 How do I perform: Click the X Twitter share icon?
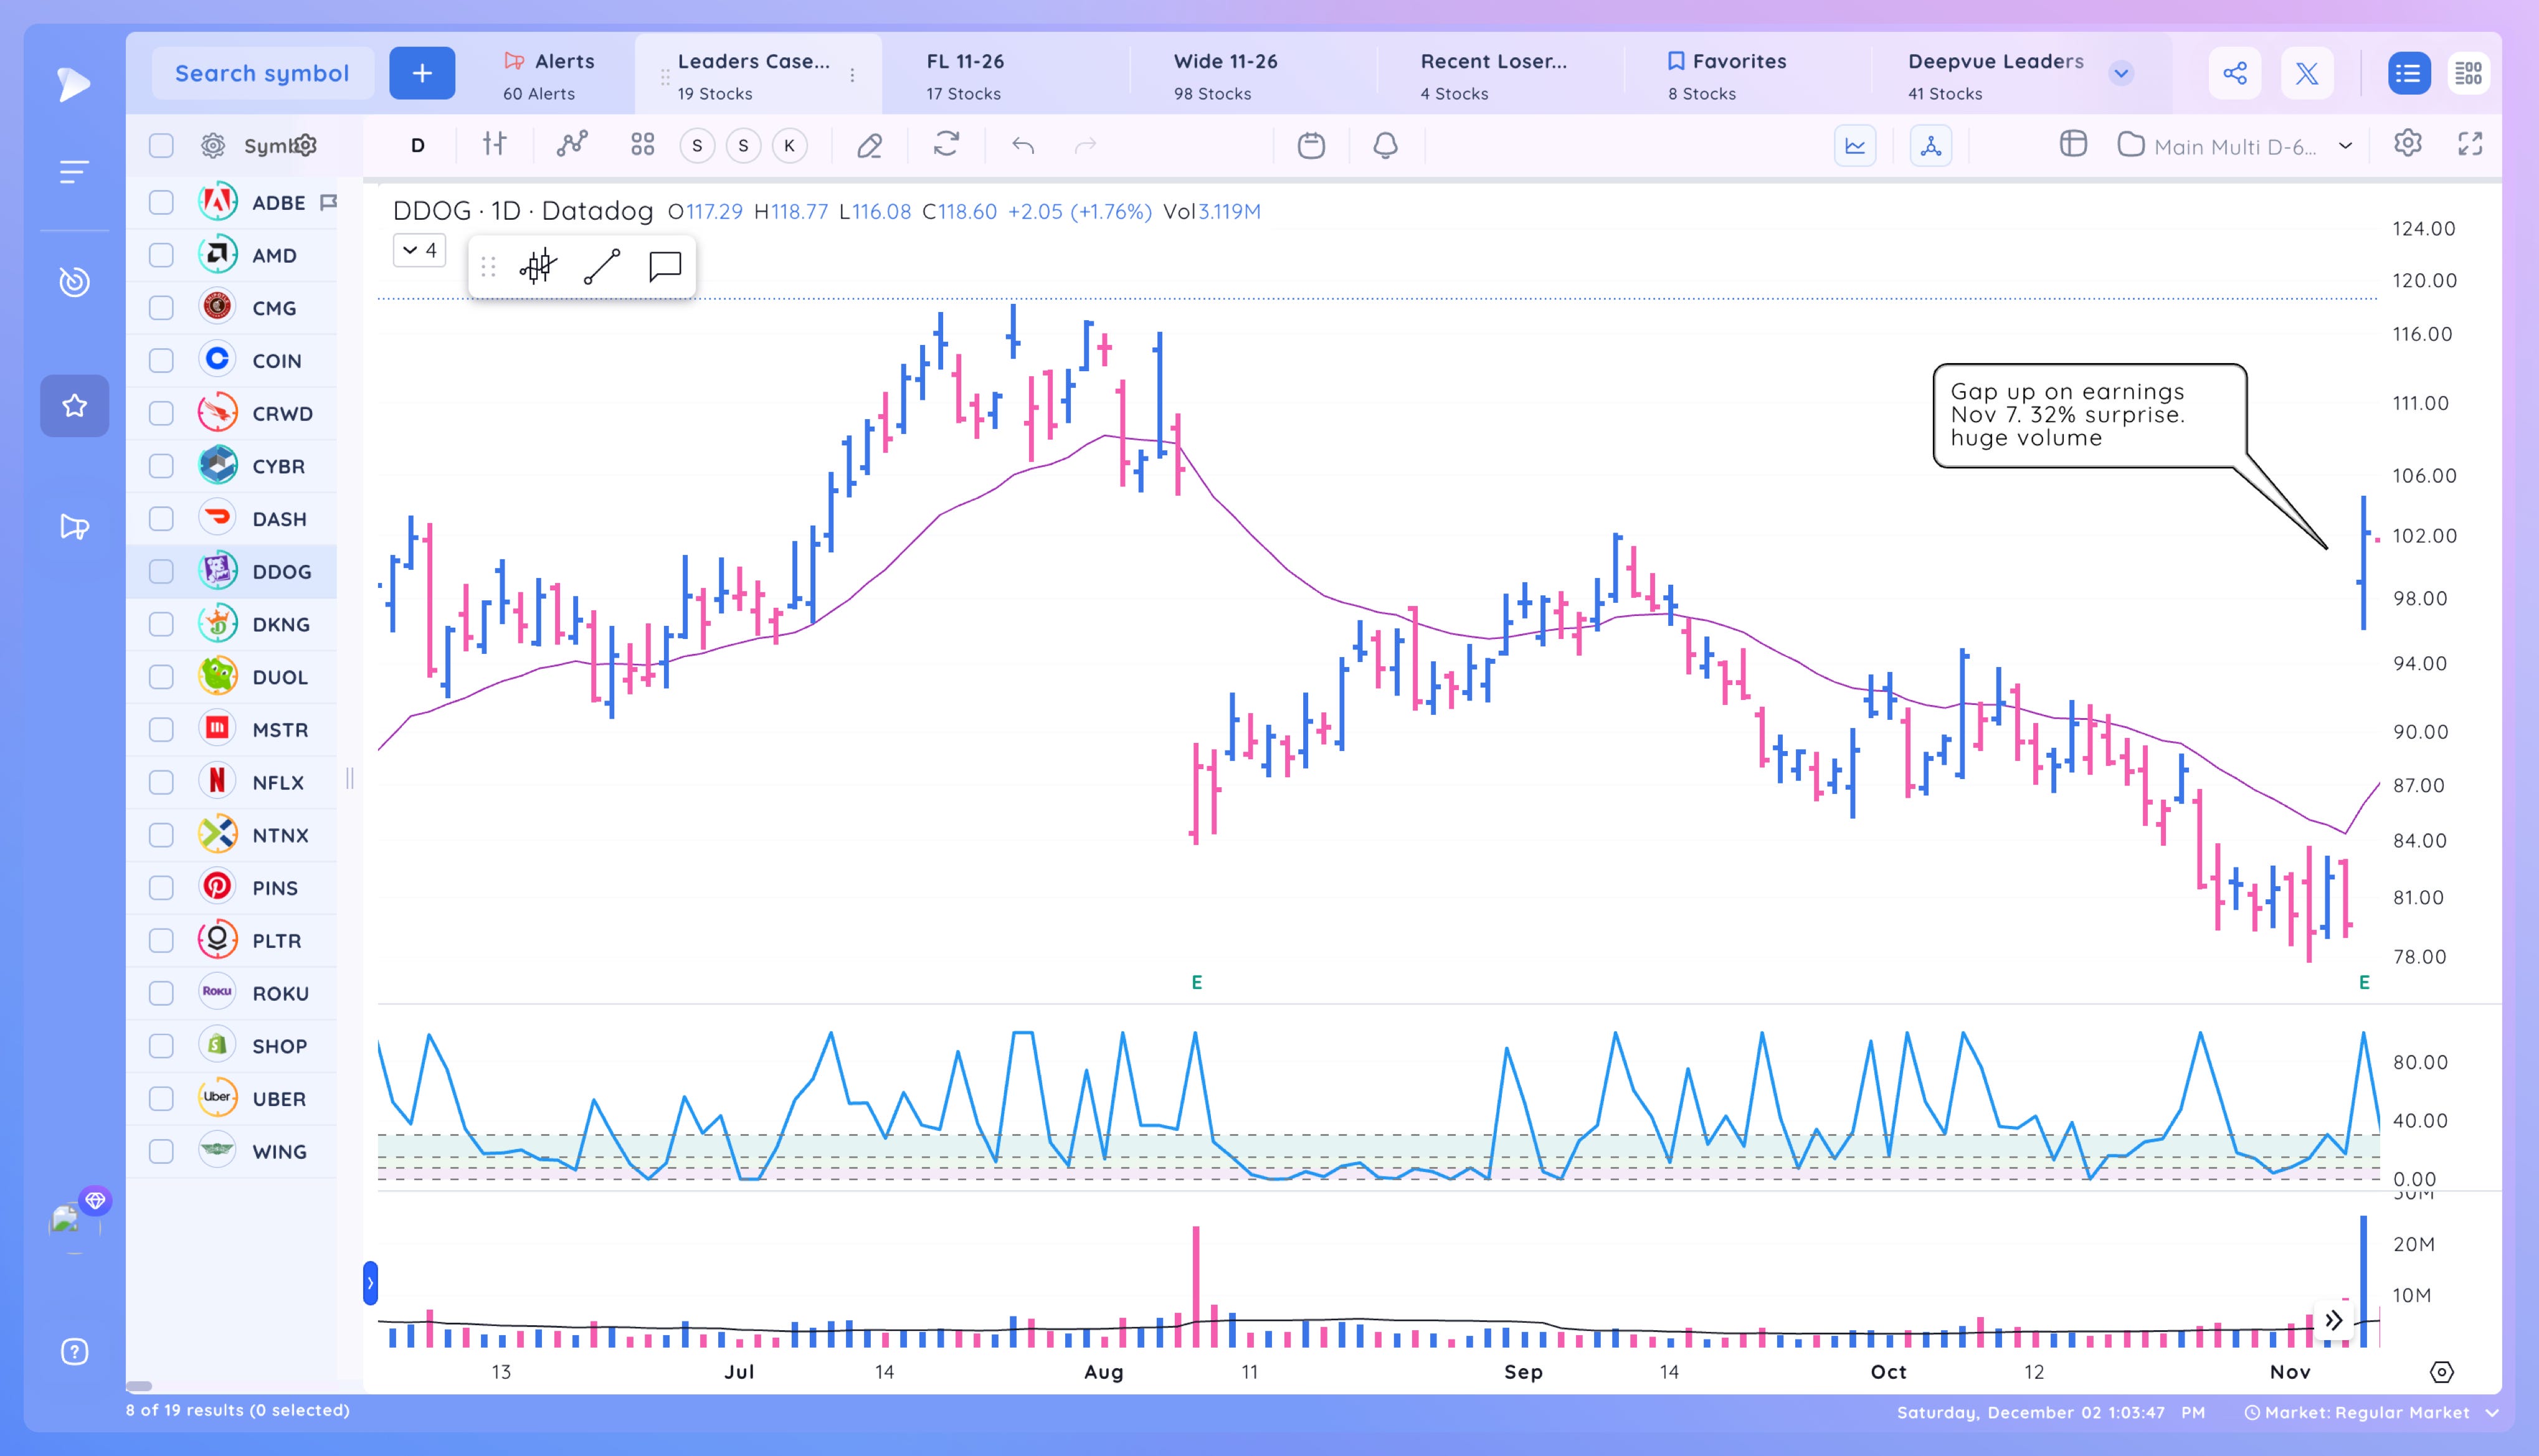point(2307,73)
